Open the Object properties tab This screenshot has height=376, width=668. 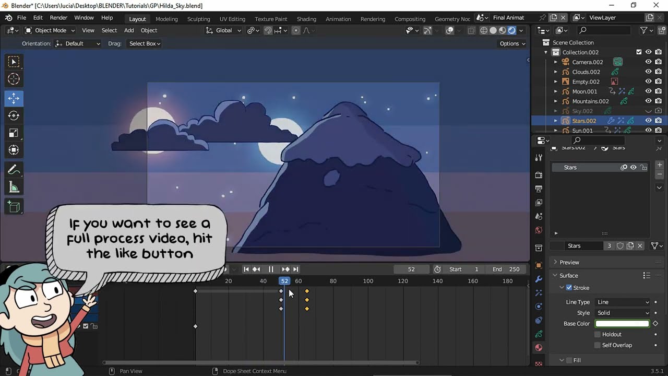(x=539, y=265)
